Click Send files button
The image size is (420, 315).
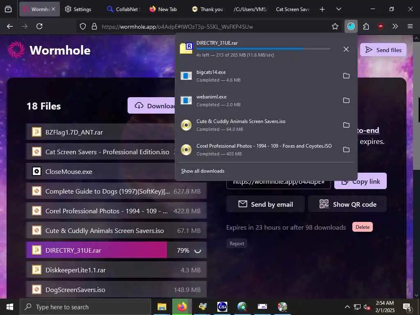tap(383, 50)
